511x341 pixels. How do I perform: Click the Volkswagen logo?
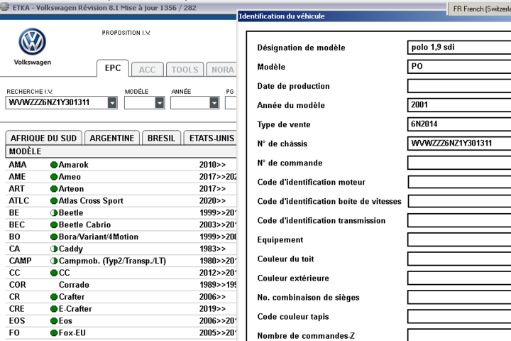32,42
